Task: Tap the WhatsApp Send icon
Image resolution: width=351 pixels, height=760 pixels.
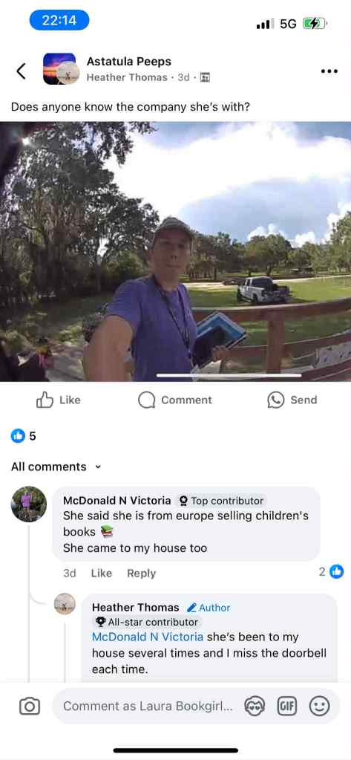Action: click(275, 400)
